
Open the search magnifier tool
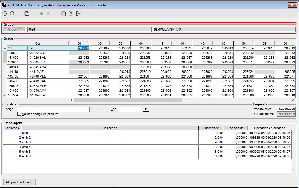tap(12, 14)
